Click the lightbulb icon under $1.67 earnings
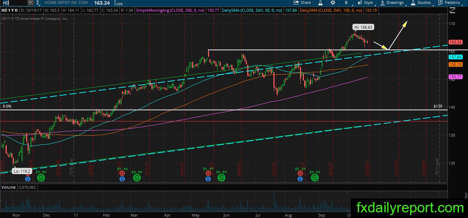 [x=208, y=179]
